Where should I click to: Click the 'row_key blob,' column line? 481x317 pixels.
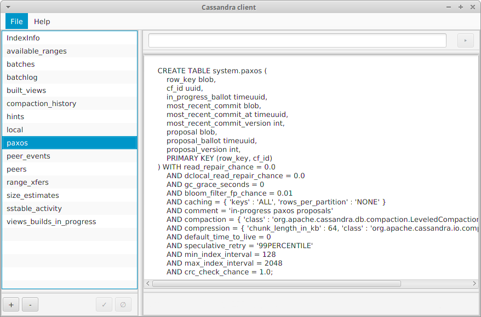(x=191, y=80)
